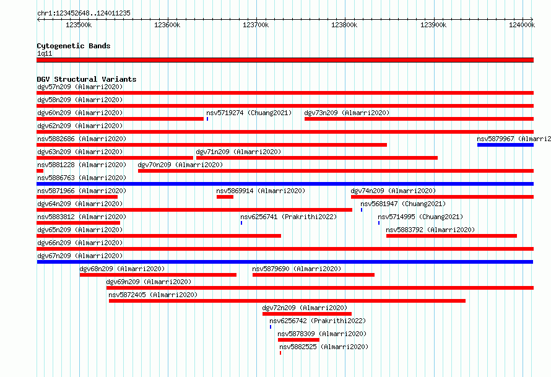Open the nsv6256742 (Prakrithi2022) label
The height and width of the screenshot is (377, 551).
tap(318, 321)
